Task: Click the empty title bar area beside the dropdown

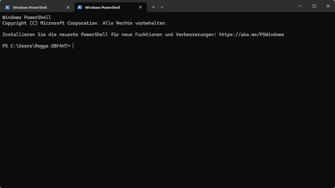Action: click(229, 7)
